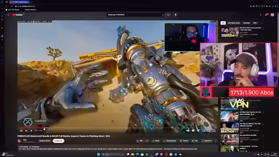Enable theater mode in the player

(209, 131)
